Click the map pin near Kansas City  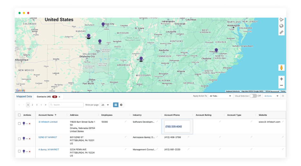[x=103, y=24]
